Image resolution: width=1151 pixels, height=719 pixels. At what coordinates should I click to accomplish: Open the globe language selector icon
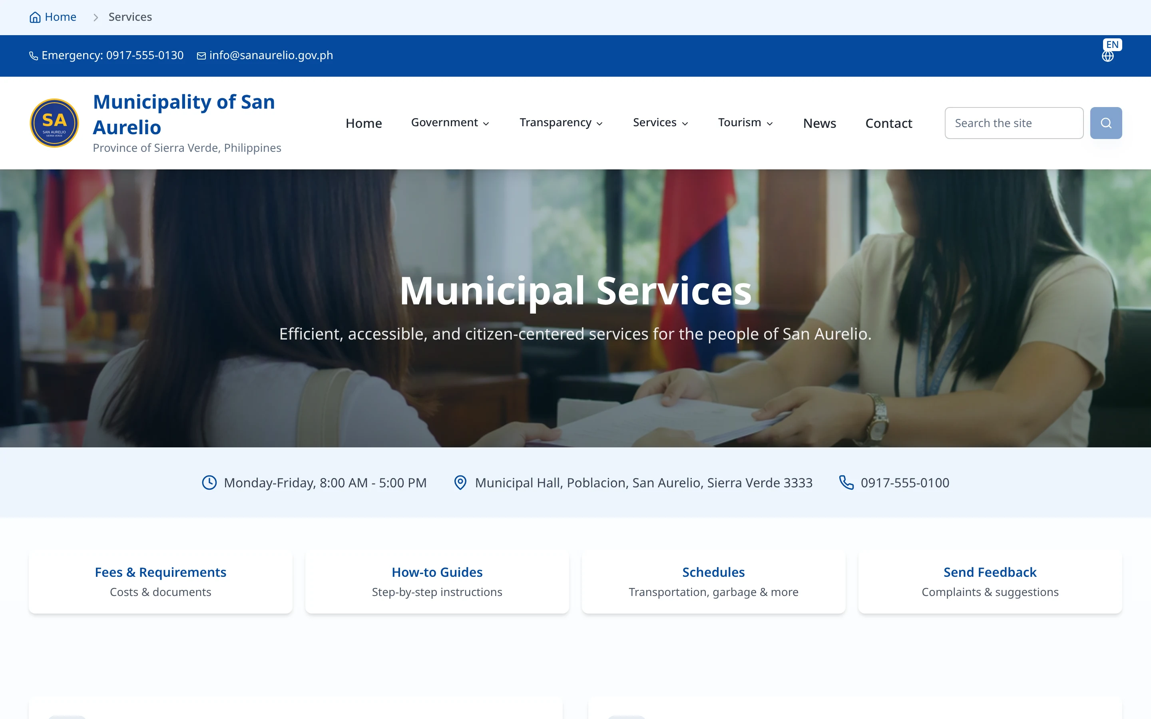1108,57
